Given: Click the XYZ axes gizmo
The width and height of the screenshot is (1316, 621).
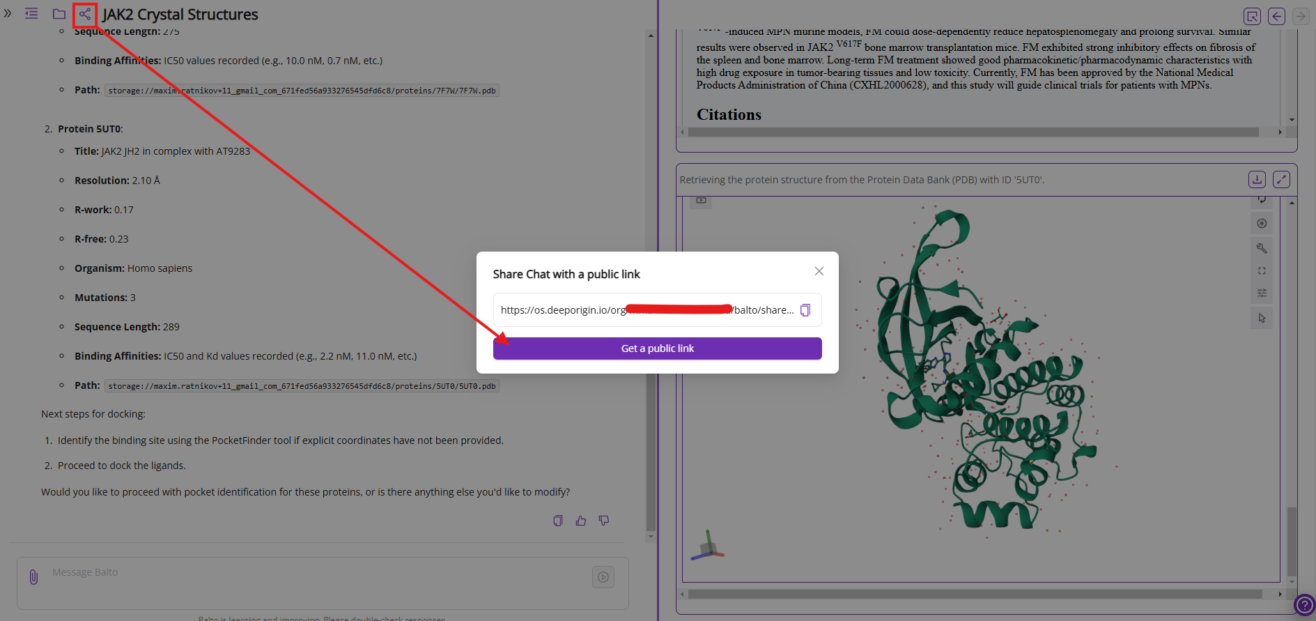Looking at the screenshot, I should pyautogui.click(x=708, y=546).
